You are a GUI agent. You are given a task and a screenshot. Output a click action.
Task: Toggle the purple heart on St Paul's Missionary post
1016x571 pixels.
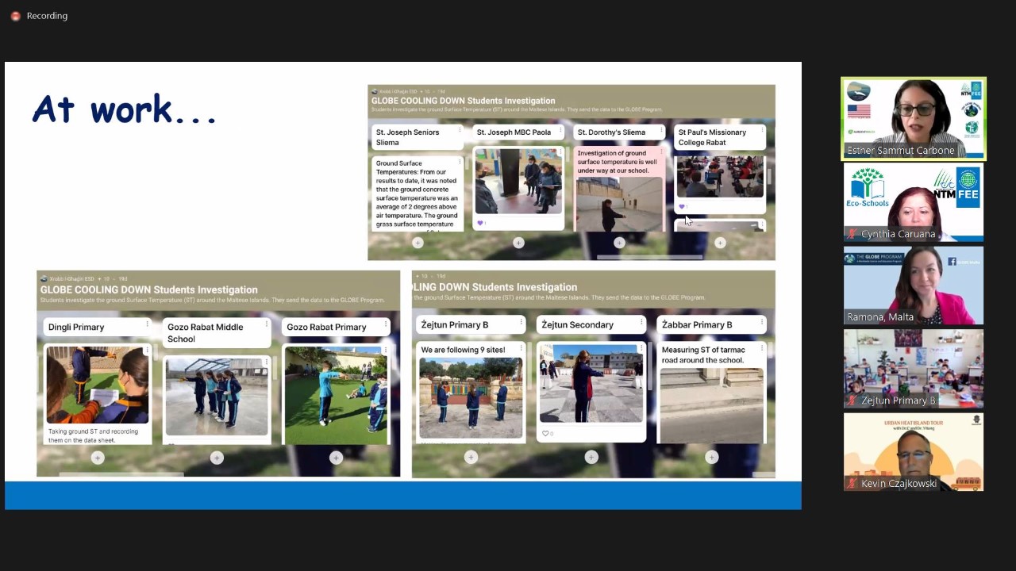(681, 207)
